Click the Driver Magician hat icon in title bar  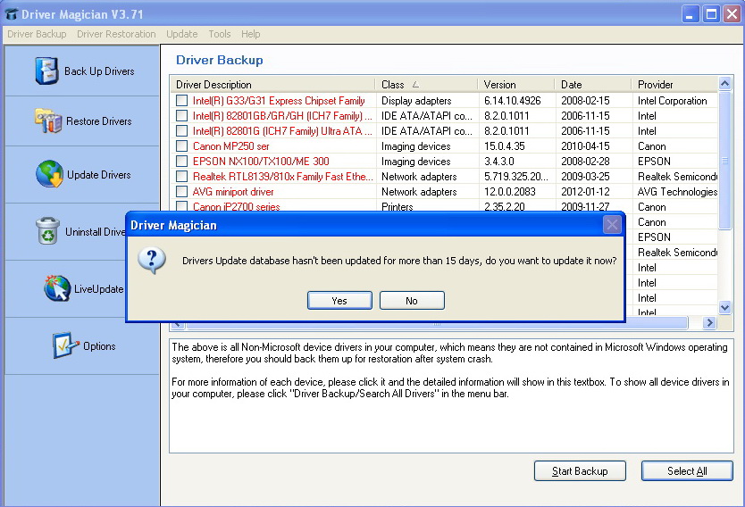pyautogui.click(x=12, y=14)
